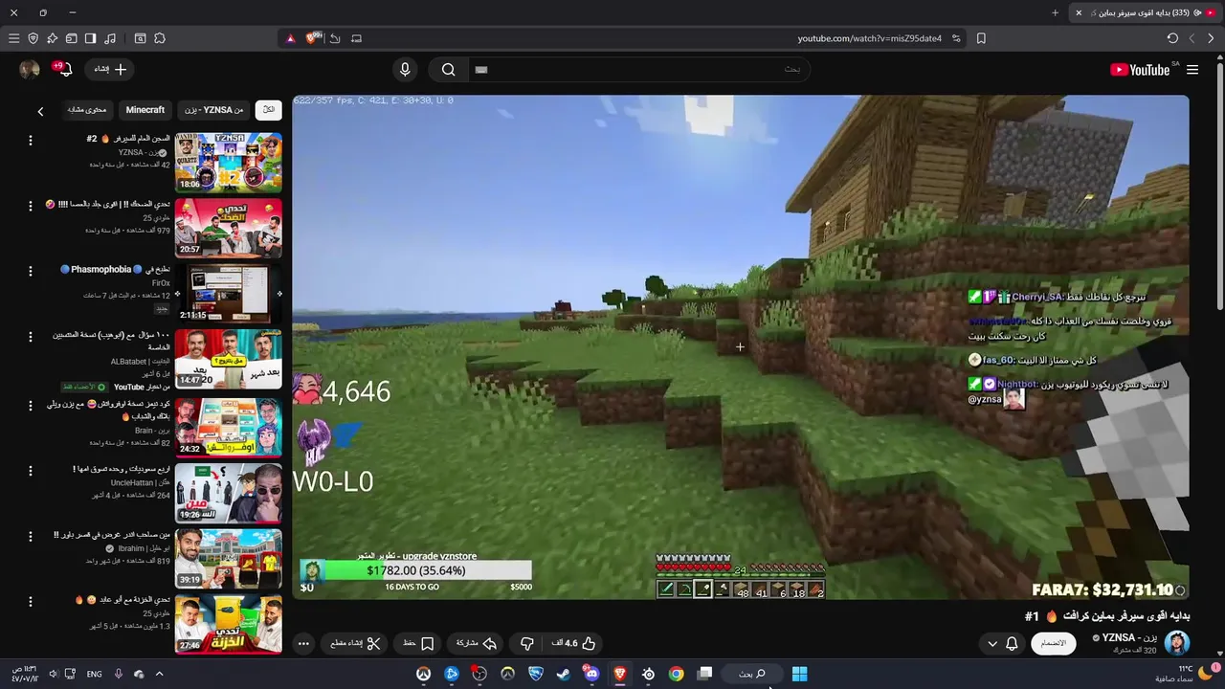Select the first 'All' chip at right of filters
Screen dimensions: 1225x689
[269, 110]
